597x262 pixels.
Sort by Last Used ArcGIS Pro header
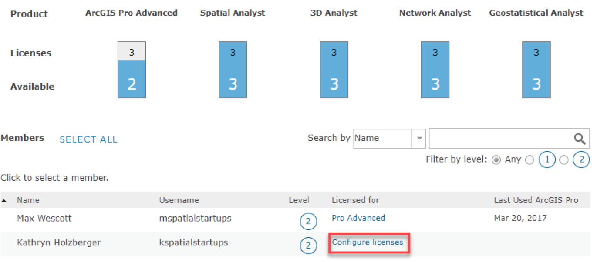[536, 200]
